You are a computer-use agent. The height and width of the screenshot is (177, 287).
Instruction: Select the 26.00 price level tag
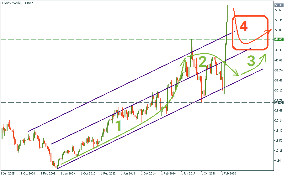pyautogui.click(x=279, y=102)
